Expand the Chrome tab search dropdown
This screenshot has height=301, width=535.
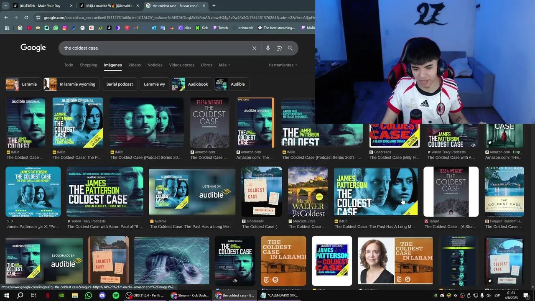[5, 6]
